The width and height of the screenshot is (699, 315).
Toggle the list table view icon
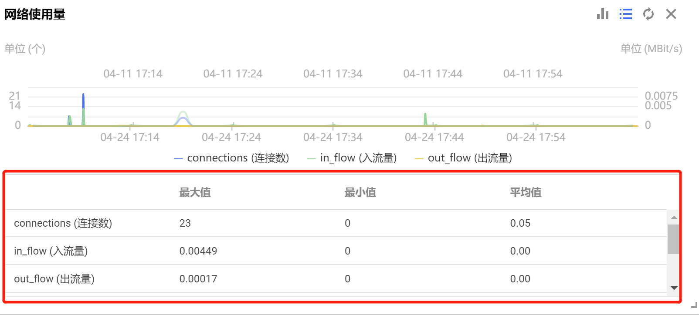click(x=625, y=14)
